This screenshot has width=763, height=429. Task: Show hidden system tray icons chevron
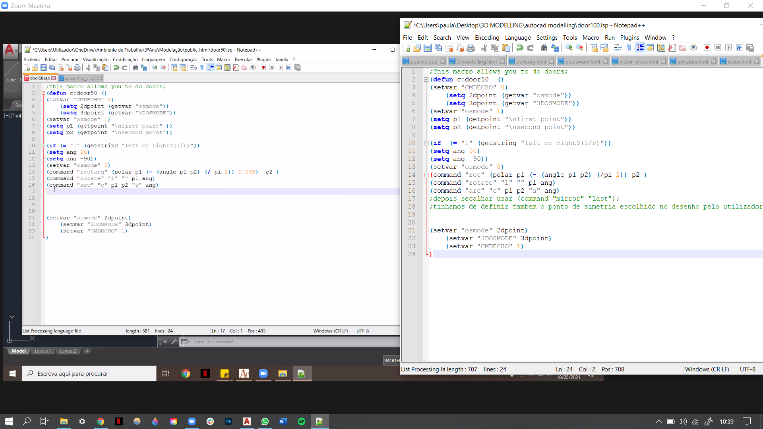point(658,421)
